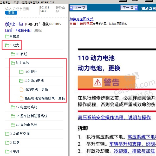Image resolution: width=156 pixels, height=156 pixels.
Task: Select the 110 动力电池 tree label
Action: pos(34,81)
